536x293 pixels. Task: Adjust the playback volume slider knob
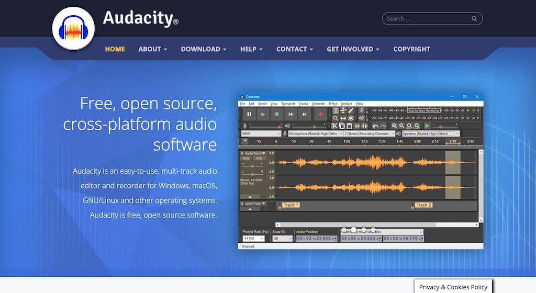315,126
